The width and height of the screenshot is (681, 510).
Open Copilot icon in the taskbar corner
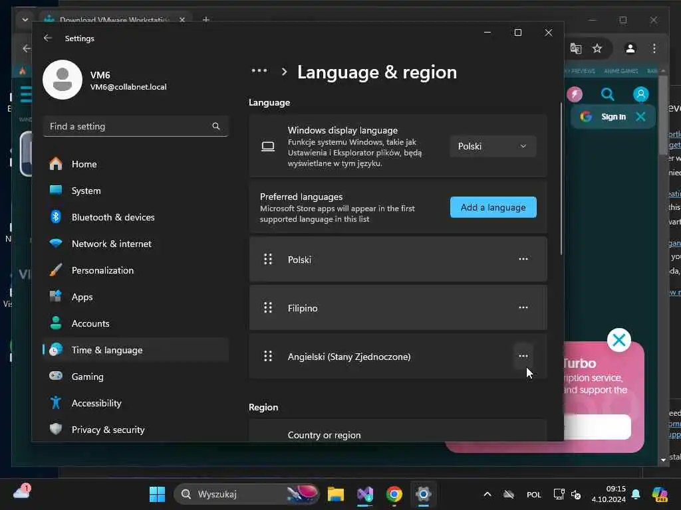coord(660,494)
